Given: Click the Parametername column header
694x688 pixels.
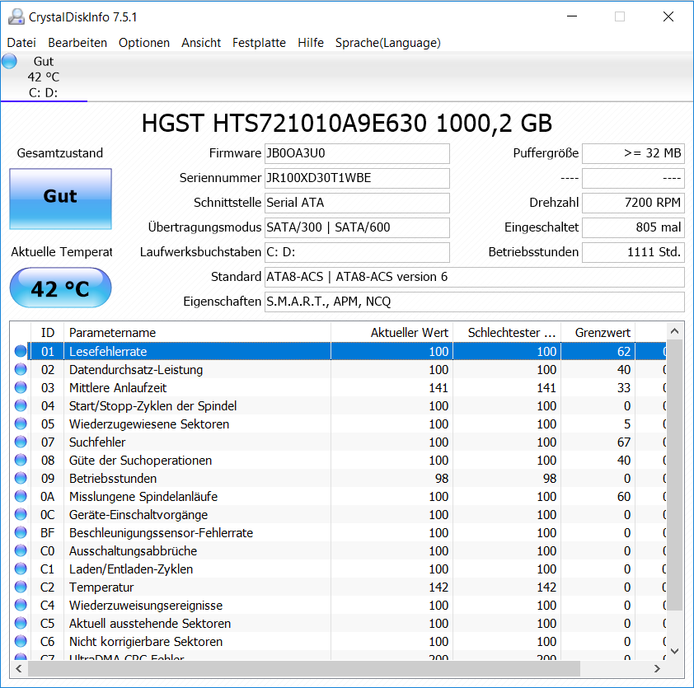Looking at the screenshot, I should 197,332.
